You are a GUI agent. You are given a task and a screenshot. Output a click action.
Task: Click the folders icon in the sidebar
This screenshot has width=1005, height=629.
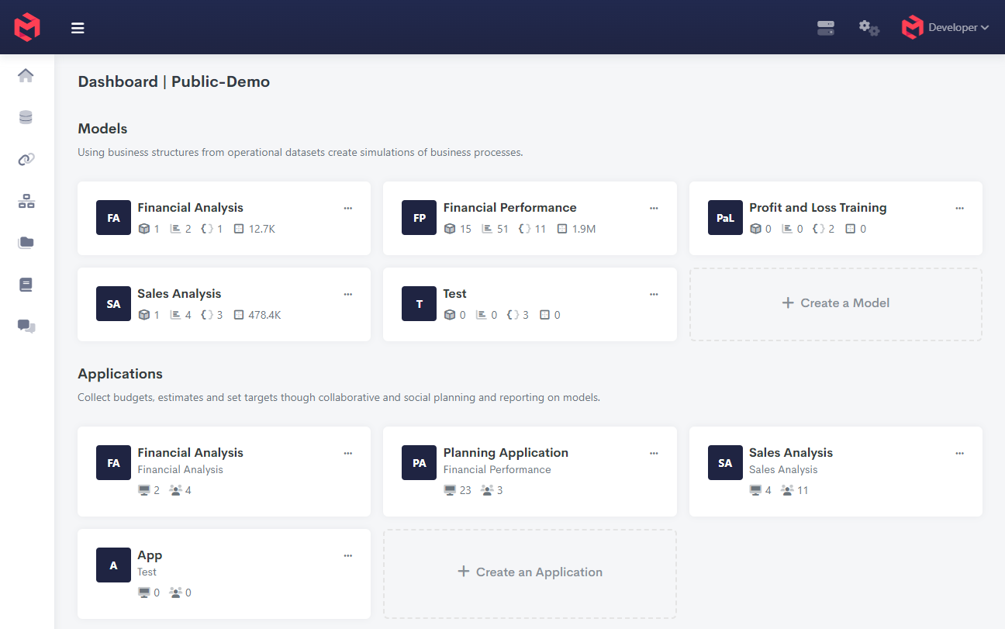26,243
